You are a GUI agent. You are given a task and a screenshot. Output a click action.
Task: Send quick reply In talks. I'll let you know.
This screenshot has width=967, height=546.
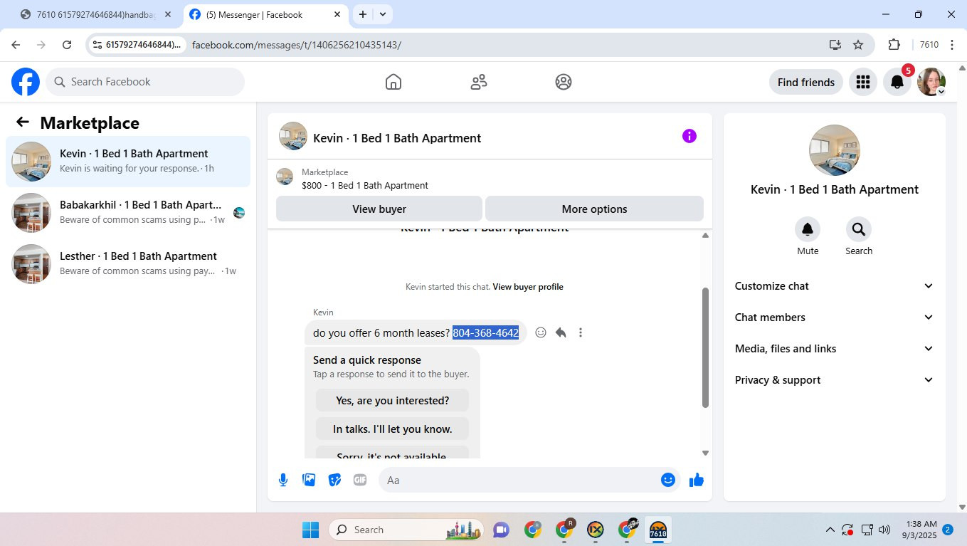(x=393, y=429)
